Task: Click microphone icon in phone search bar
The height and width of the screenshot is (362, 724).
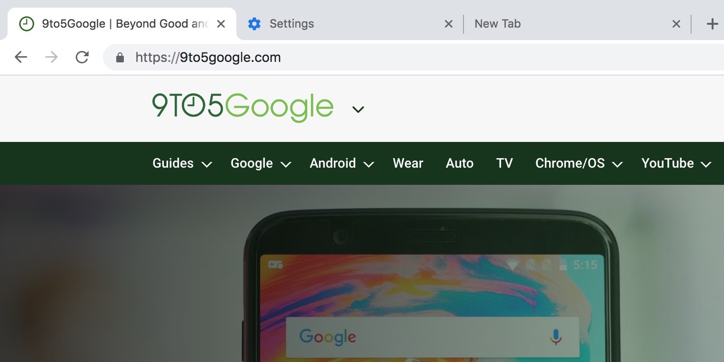Action: tap(555, 337)
